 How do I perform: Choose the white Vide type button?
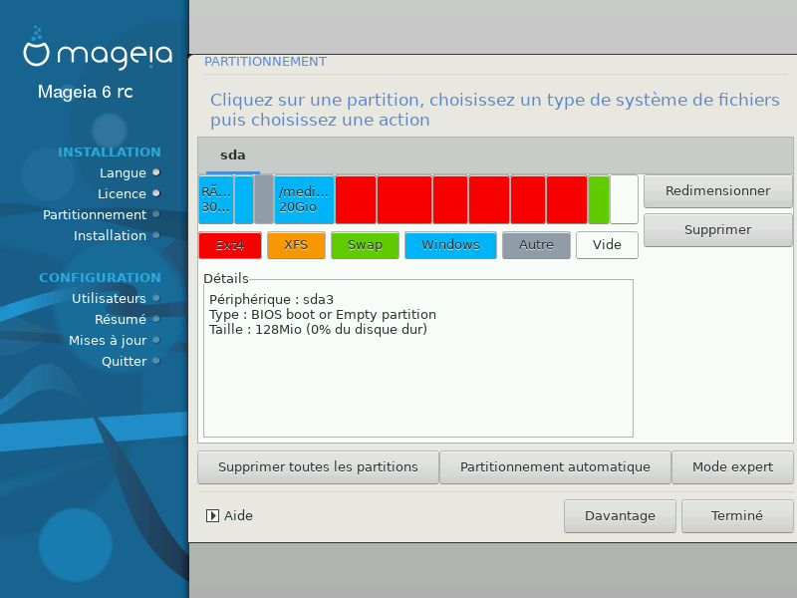click(x=607, y=245)
